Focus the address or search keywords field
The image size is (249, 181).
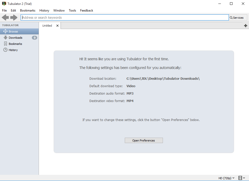125,17
